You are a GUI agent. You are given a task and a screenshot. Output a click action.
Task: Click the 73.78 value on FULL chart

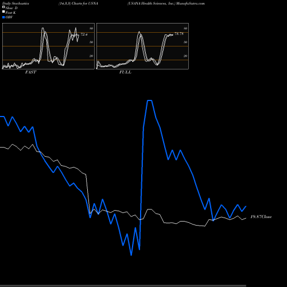[179, 34]
